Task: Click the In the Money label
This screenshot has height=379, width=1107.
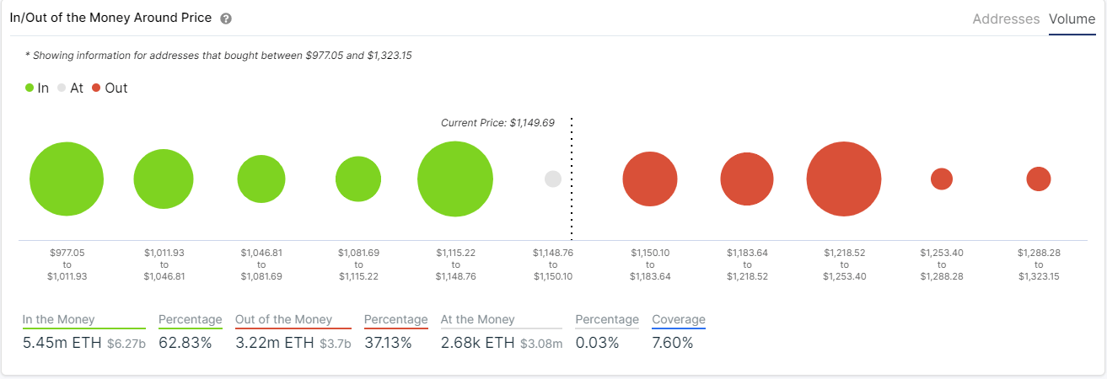Action: [x=59, y=320]
